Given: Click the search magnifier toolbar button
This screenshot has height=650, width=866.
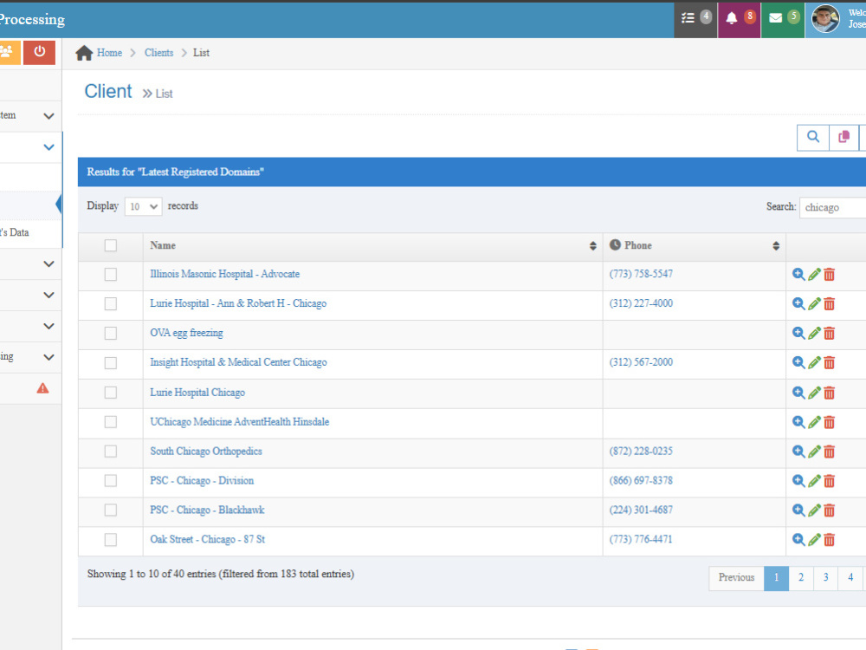Looking at the screenshot, I should [813, 137].
